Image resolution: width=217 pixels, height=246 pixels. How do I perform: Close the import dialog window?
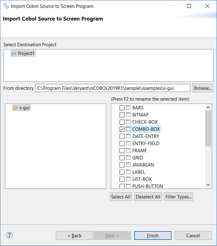point(207,6)
